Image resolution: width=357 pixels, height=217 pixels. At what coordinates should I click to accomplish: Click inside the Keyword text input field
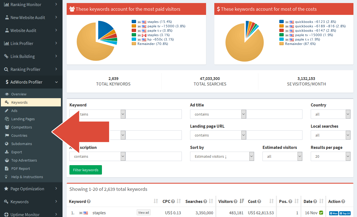[153, 114]
